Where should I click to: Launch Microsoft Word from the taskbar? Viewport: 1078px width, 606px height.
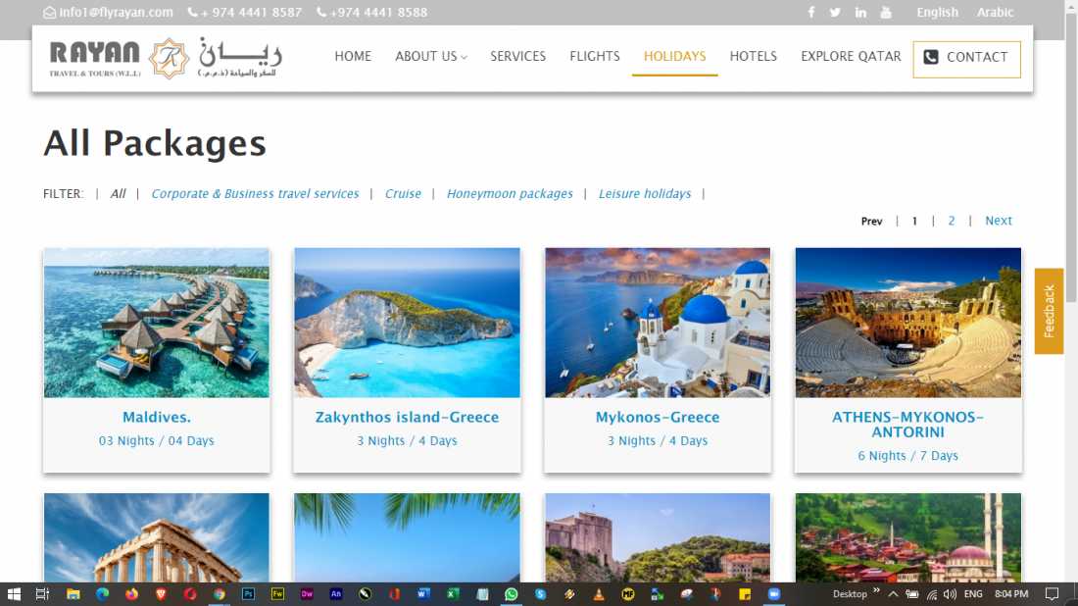423,594
